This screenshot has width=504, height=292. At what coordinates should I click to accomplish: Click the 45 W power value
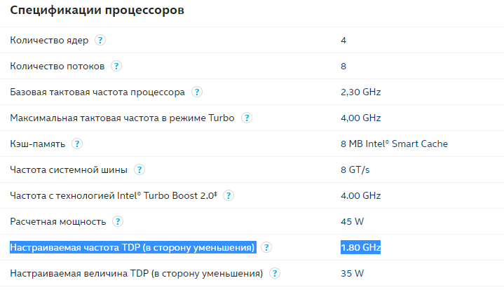pos(353,222)
